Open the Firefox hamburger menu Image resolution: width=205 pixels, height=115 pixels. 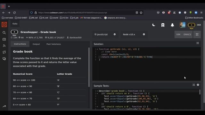pyautogui.click(x=201, y=13)
